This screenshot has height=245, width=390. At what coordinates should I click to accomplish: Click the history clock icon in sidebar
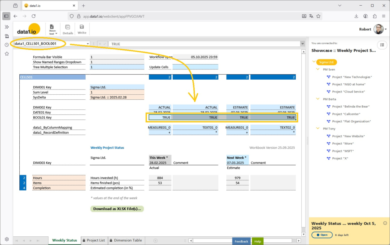coord(7,45)
